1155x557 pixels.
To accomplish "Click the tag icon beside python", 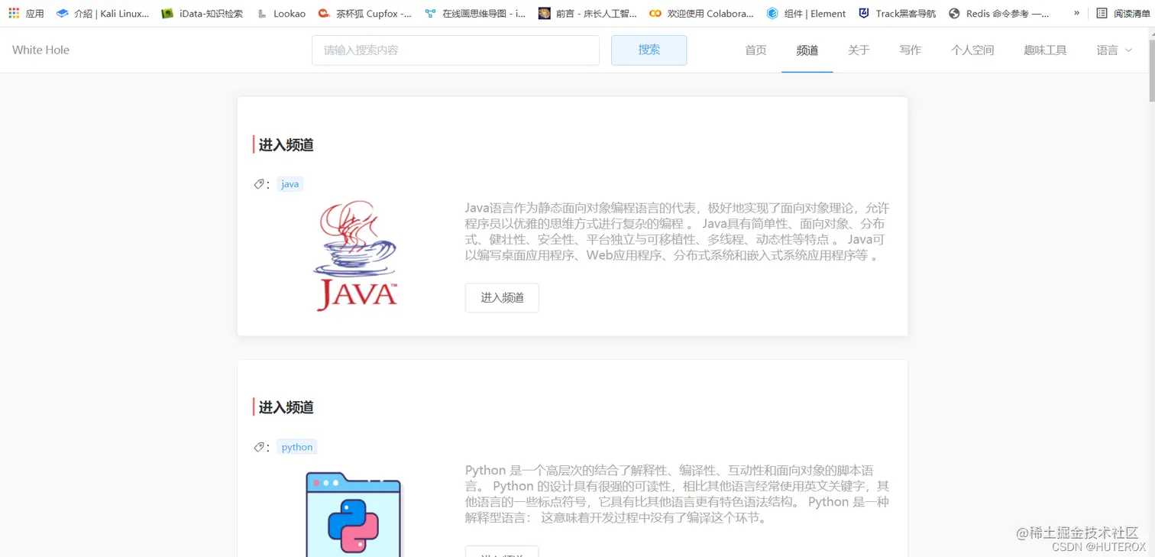I will click(259, 447).
